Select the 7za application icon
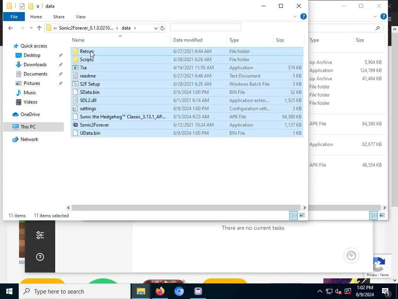This screenshot has height=299, width=398. (x=75, y=68)
